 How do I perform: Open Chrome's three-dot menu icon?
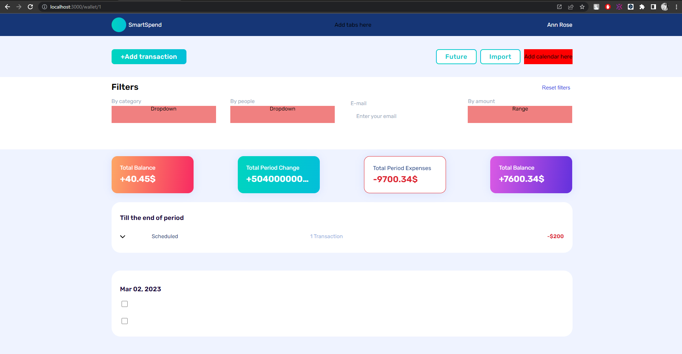click(676, 7)
